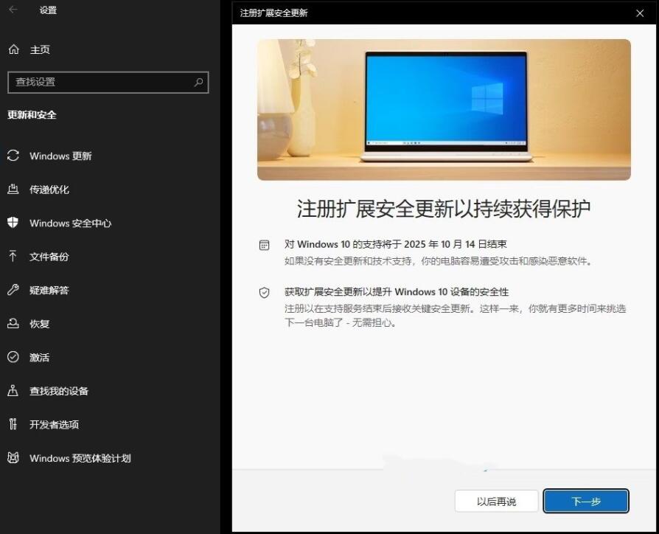Click the dialog title 注册扩展安全更新

point(273,13)
